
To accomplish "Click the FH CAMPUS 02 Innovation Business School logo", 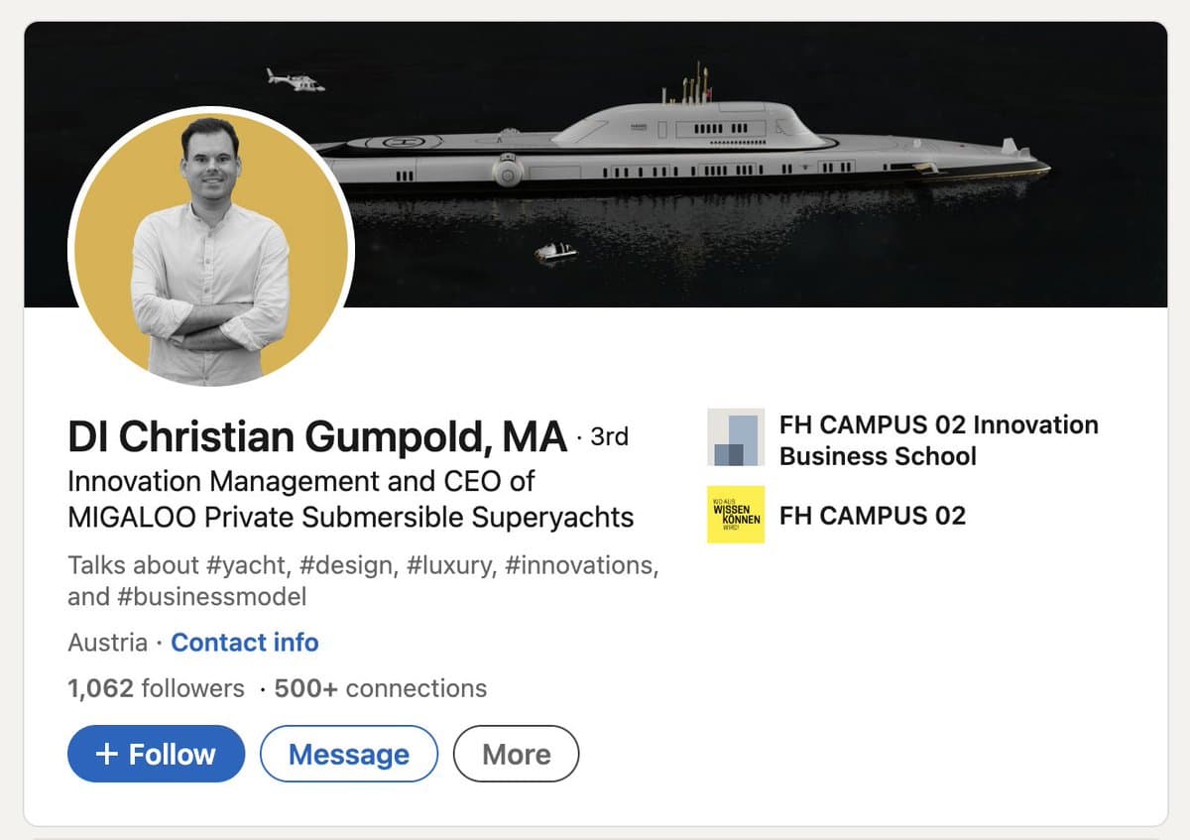I will [735, 437].
